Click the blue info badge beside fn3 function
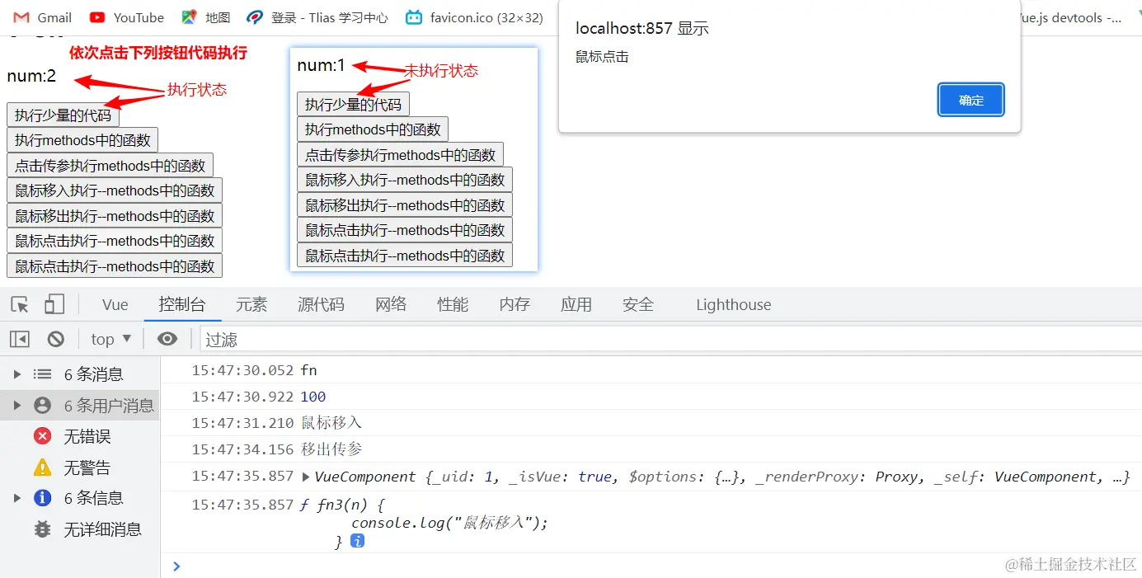Screen dimensions: 1142x578 [x=357, y=541]
